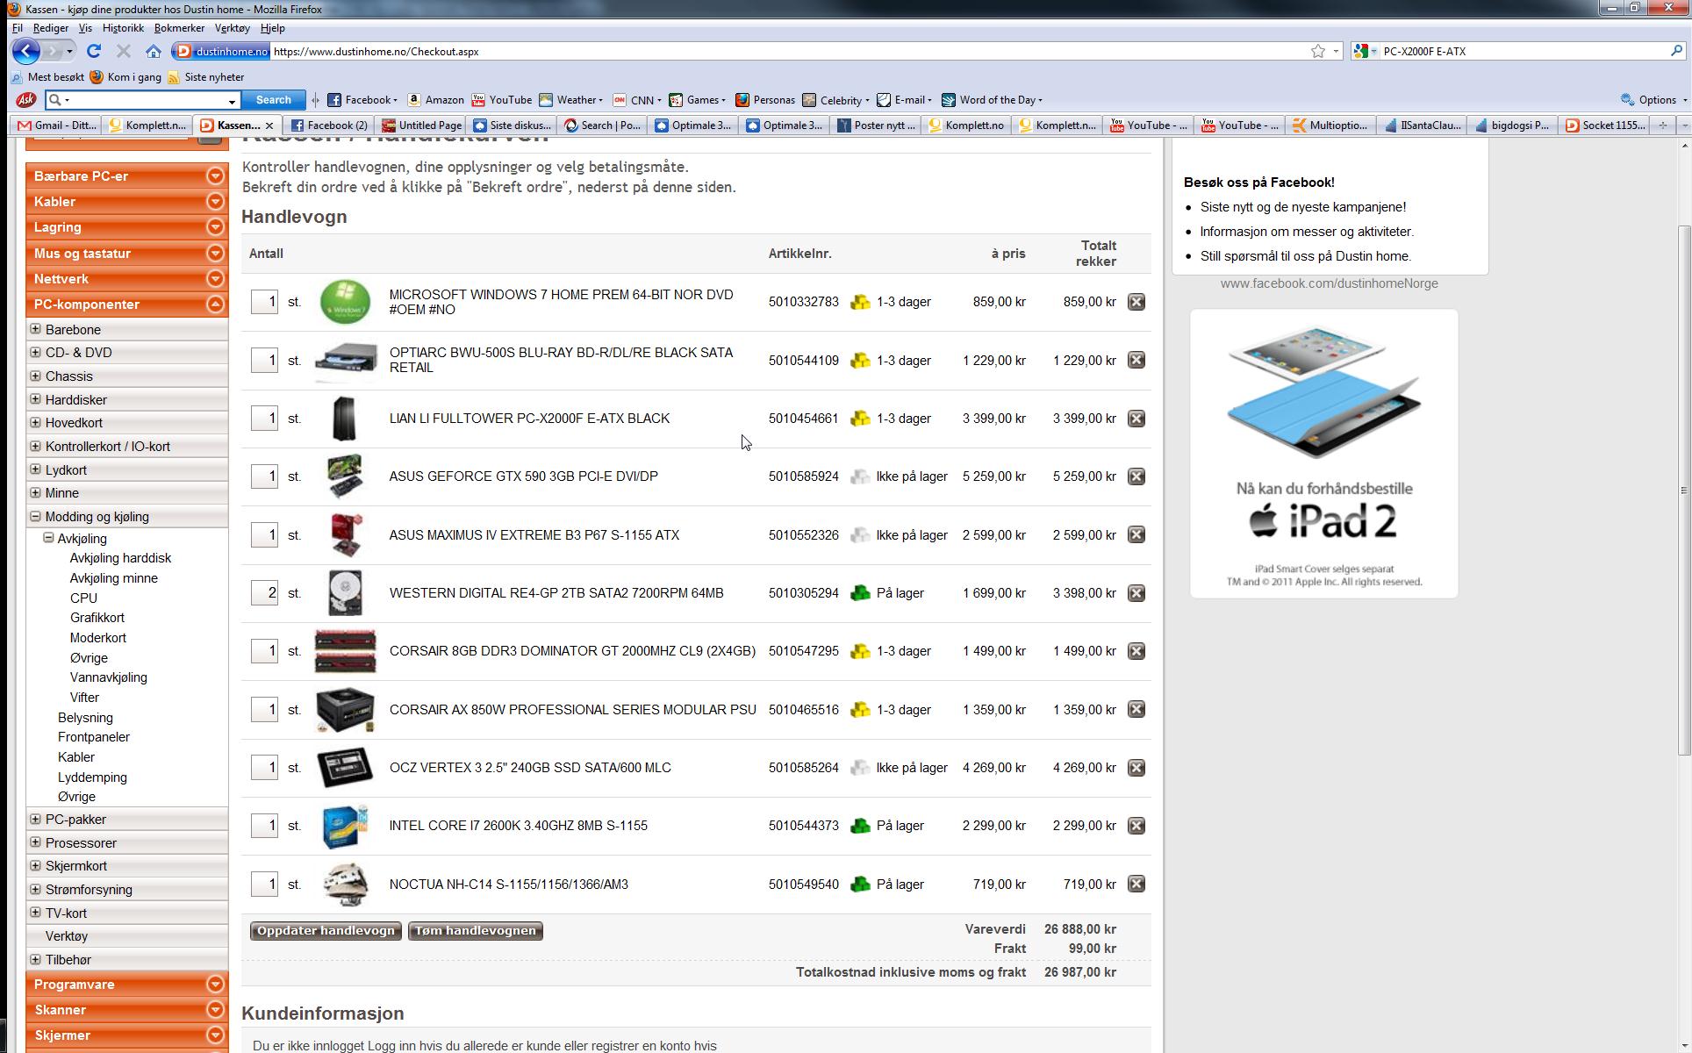Remove Noctua NH-C14 cooler from cart
This screenshot has width=1692, height=1053.
pyautogui.click(x=1136, y=885)
